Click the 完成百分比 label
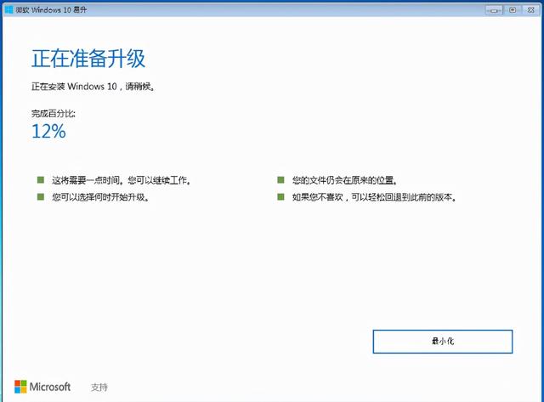The height and width of the screenshot is (402, 544). point(54,113)
